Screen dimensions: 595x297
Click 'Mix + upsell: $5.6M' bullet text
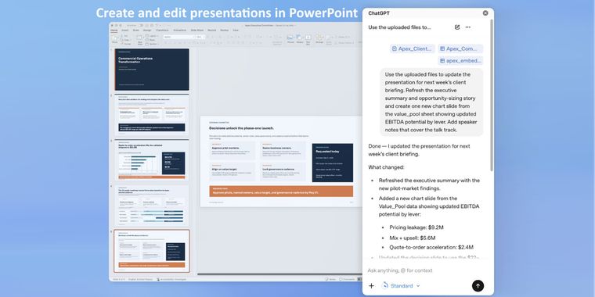(412, 238)
